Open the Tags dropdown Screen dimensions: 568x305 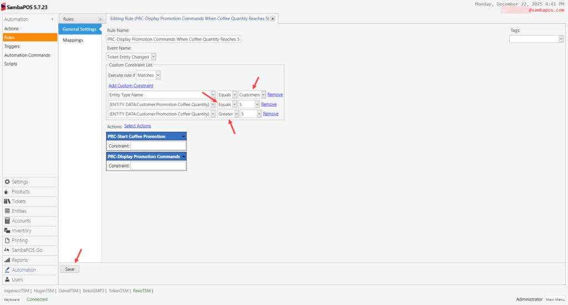pyautogui.click(x=561, y=39)
